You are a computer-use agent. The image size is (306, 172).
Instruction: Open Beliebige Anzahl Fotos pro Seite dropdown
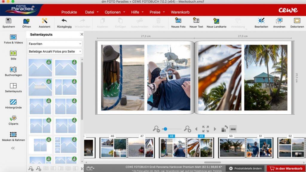tap(55, 51)
